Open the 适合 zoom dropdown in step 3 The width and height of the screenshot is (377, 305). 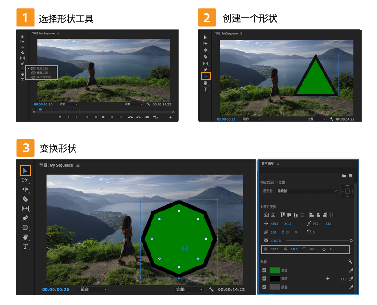click(93, 289)
